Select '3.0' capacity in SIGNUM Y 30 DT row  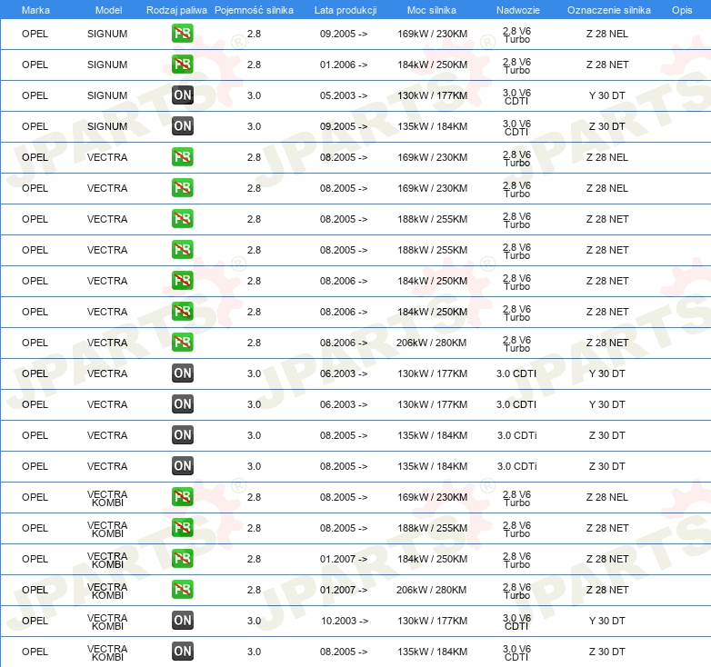(254, 95)
